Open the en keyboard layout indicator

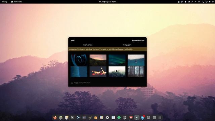pyautogui.click(x=199, y=2)
